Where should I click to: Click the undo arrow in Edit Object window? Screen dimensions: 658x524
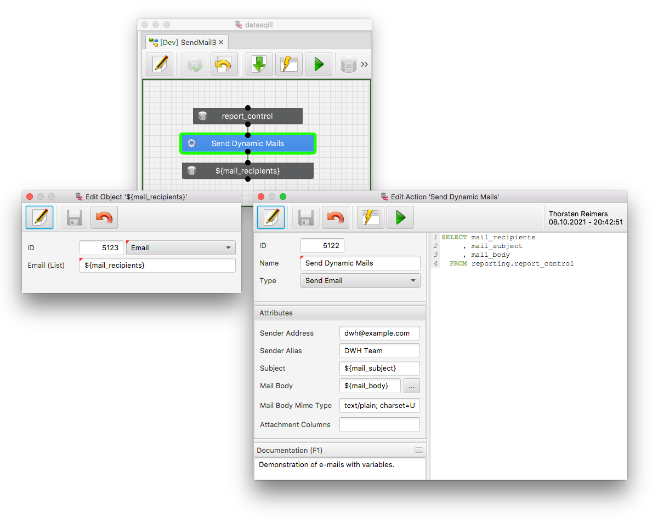pyautogui.click(x=104, y=218)
